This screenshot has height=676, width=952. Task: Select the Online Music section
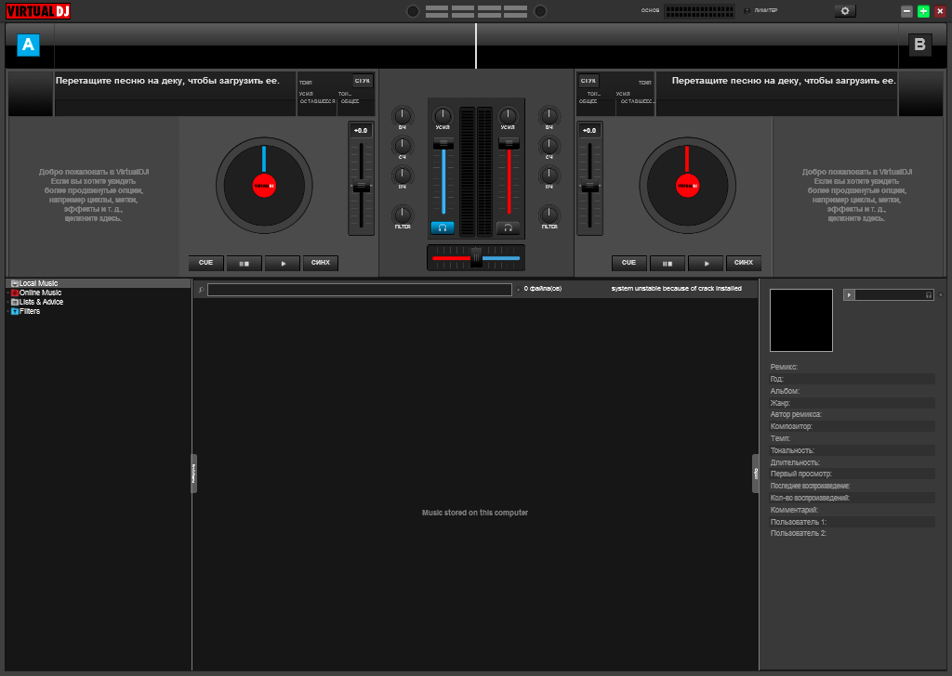(x=39, y=292)
